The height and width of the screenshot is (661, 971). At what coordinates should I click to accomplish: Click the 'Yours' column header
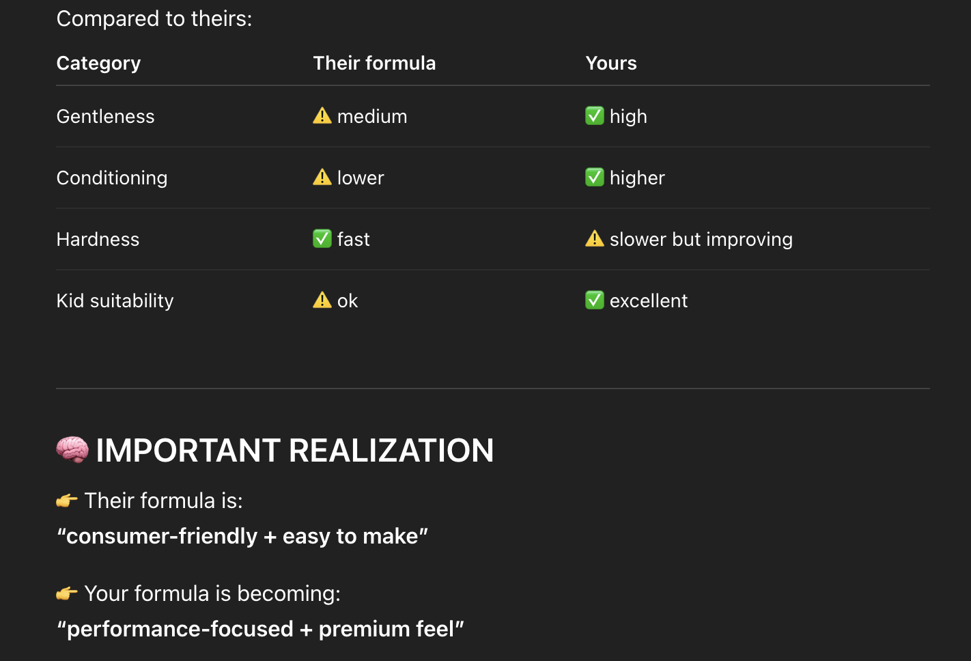click(x=611, y=64)
